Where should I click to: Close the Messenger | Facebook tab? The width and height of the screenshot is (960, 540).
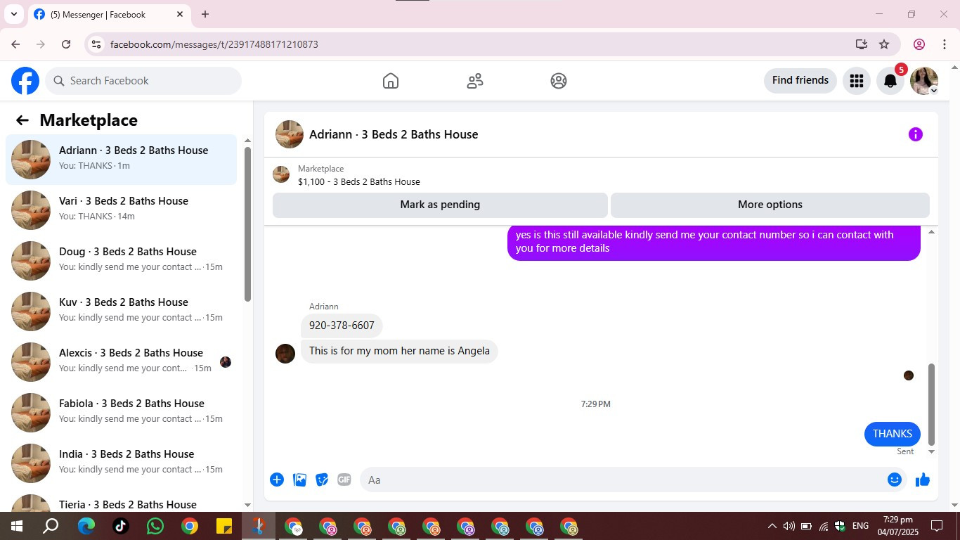[x=180, y=14]
